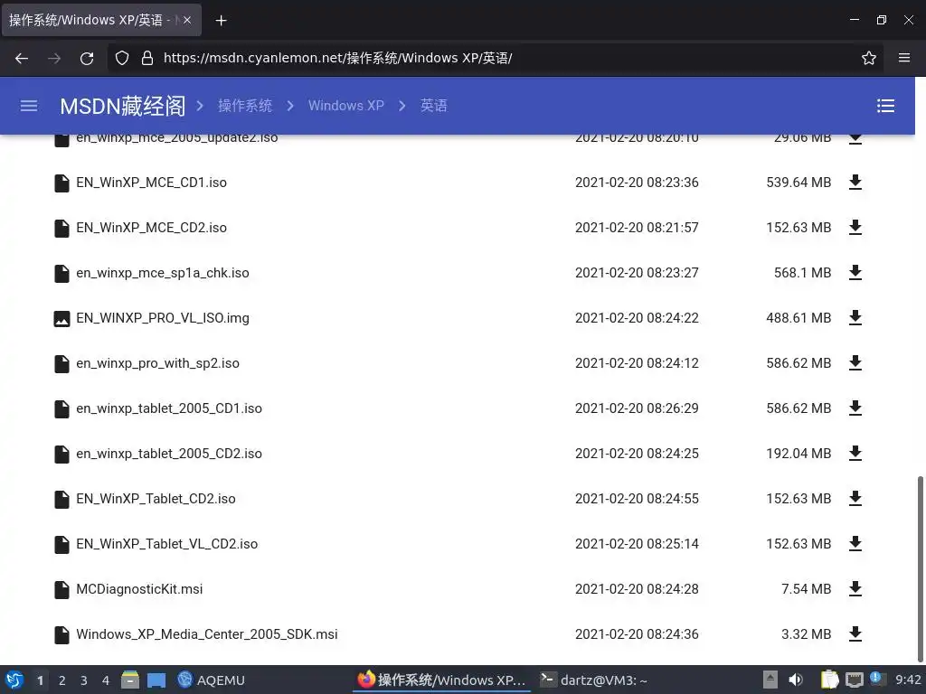The height and width of the screenshot is (694, 926).
Task: Click download icon for MCDiagnosticKit.msi
Action: 855,589
